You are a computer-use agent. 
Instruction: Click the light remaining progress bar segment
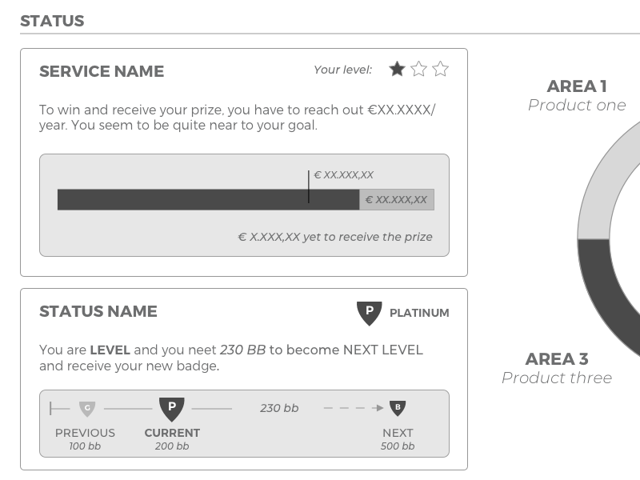pos(397,200)
